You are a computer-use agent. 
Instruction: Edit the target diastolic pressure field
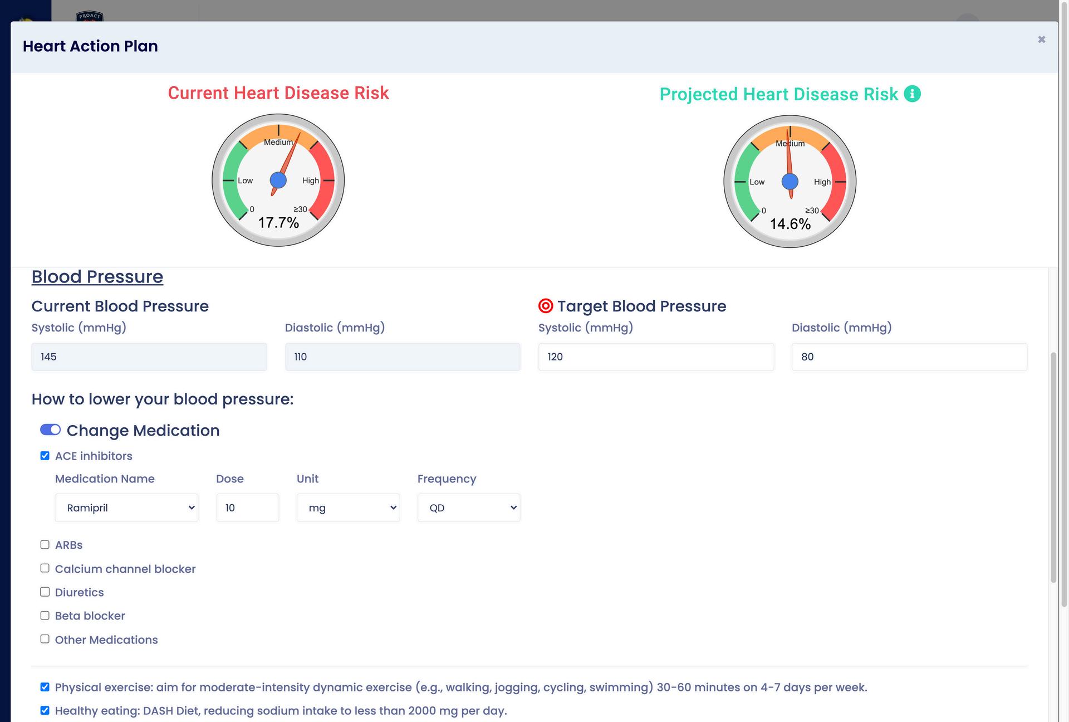909,357
